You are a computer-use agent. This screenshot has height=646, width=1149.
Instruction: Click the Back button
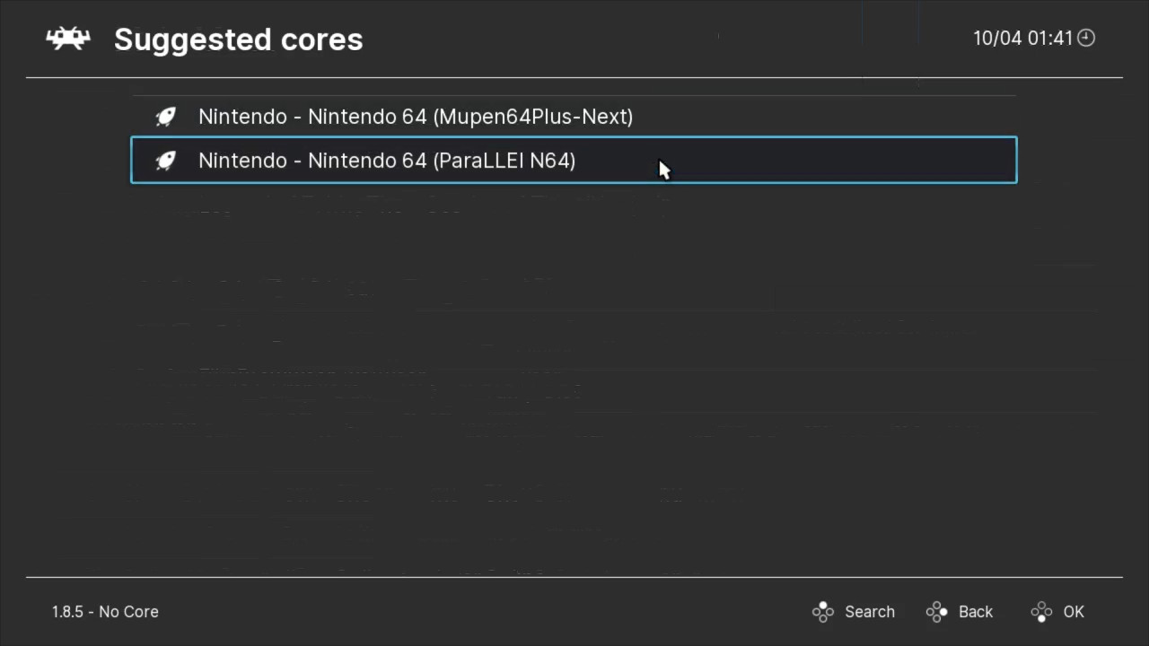pos(975,611)
